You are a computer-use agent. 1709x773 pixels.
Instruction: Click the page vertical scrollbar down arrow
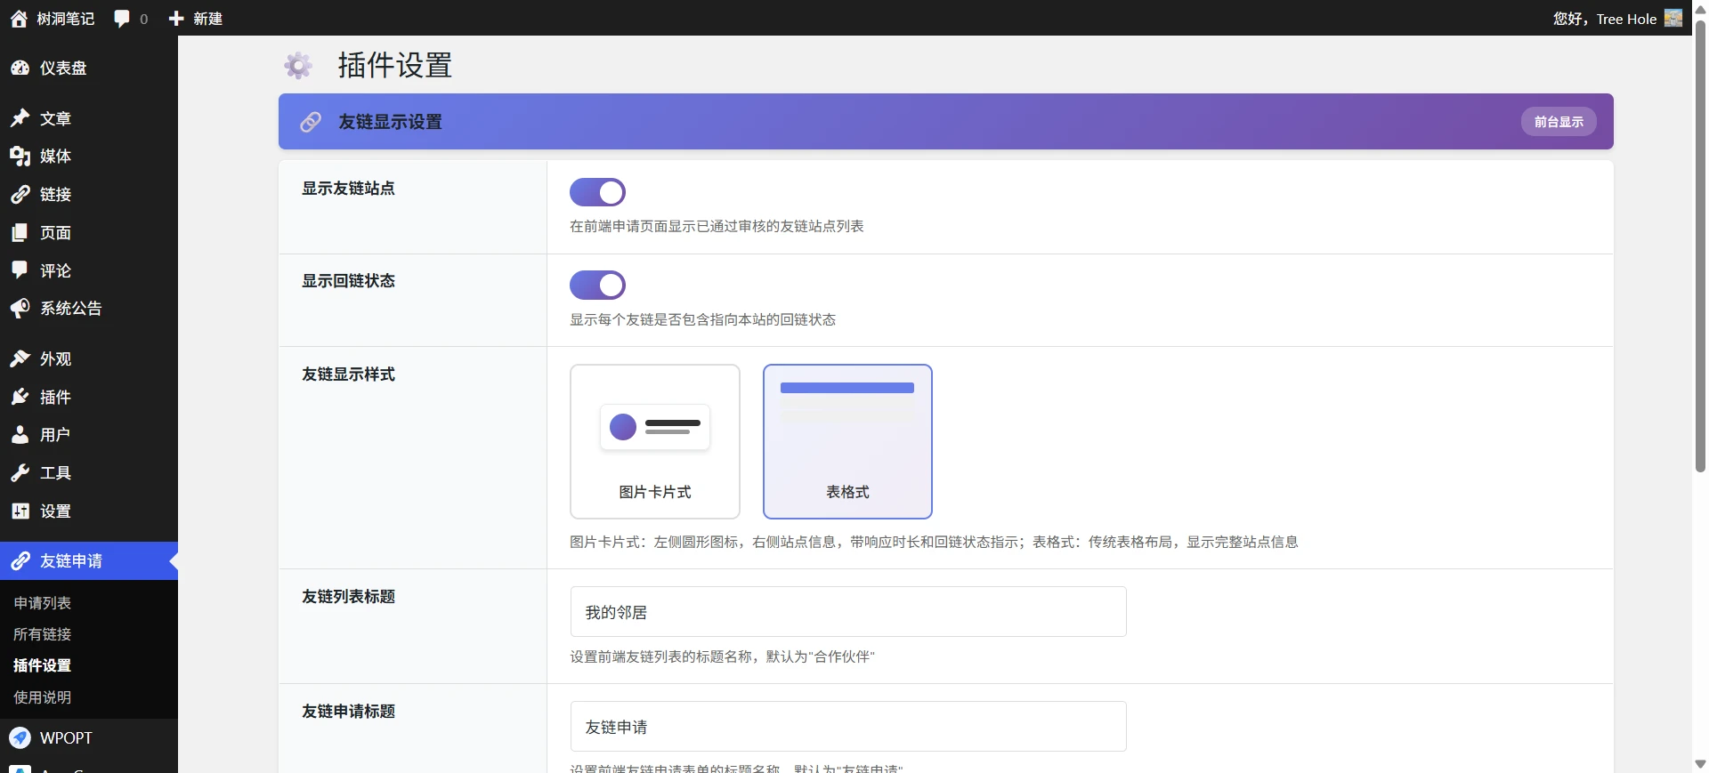(x=1700, y=764)
